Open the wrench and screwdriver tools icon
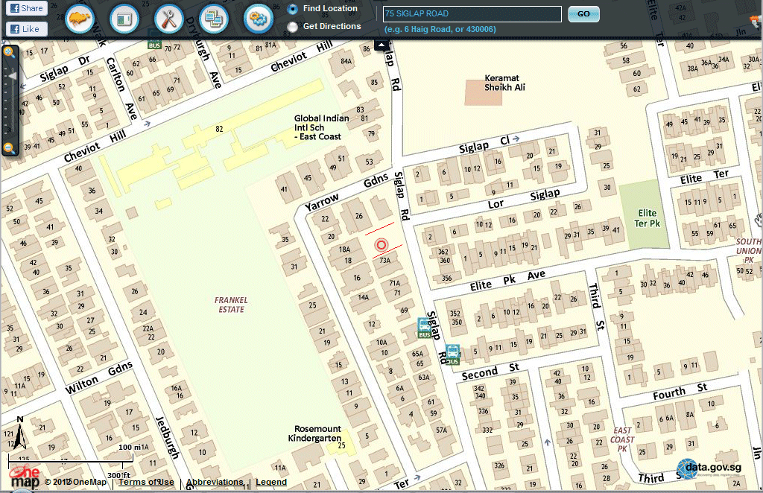This screenshot has width=763, height=493. (169, 19)
